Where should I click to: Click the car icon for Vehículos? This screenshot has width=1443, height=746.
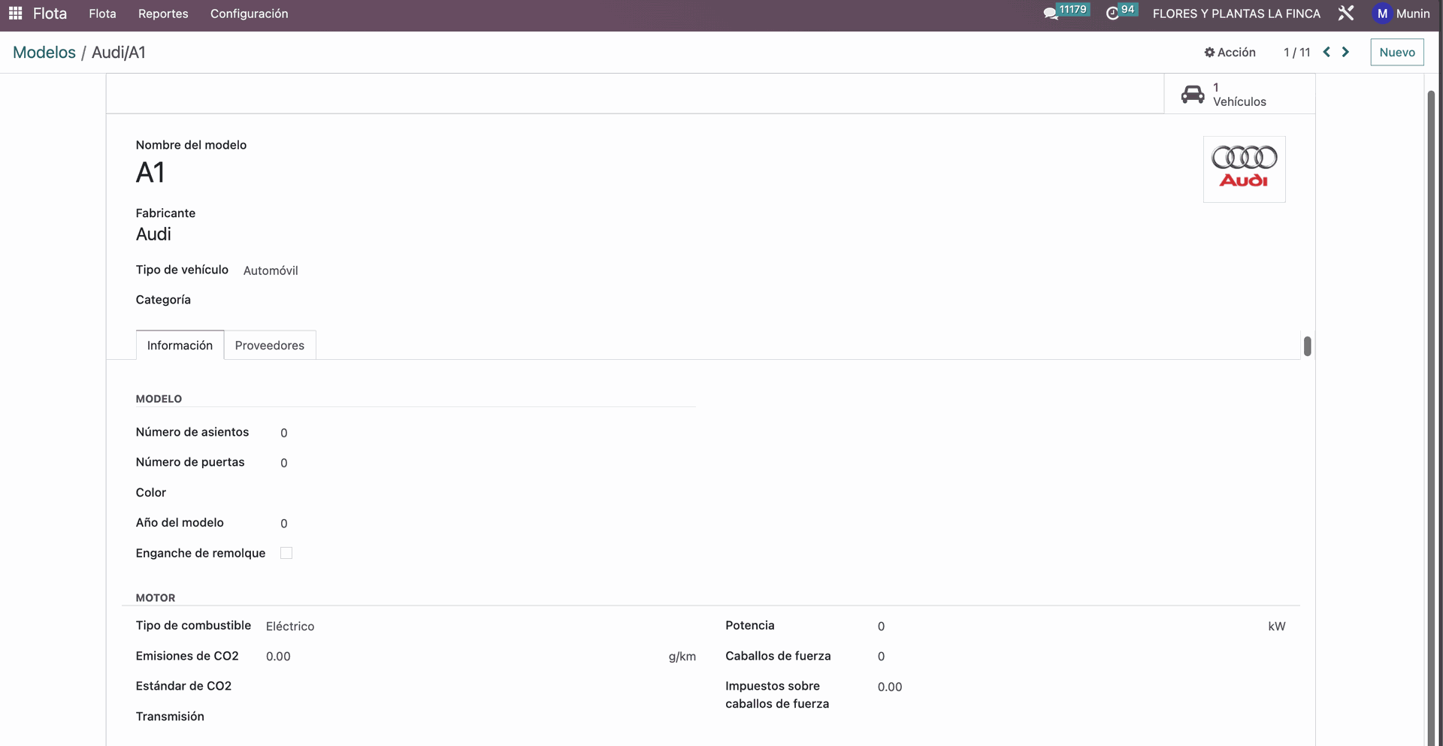(x=1193, y=95)
